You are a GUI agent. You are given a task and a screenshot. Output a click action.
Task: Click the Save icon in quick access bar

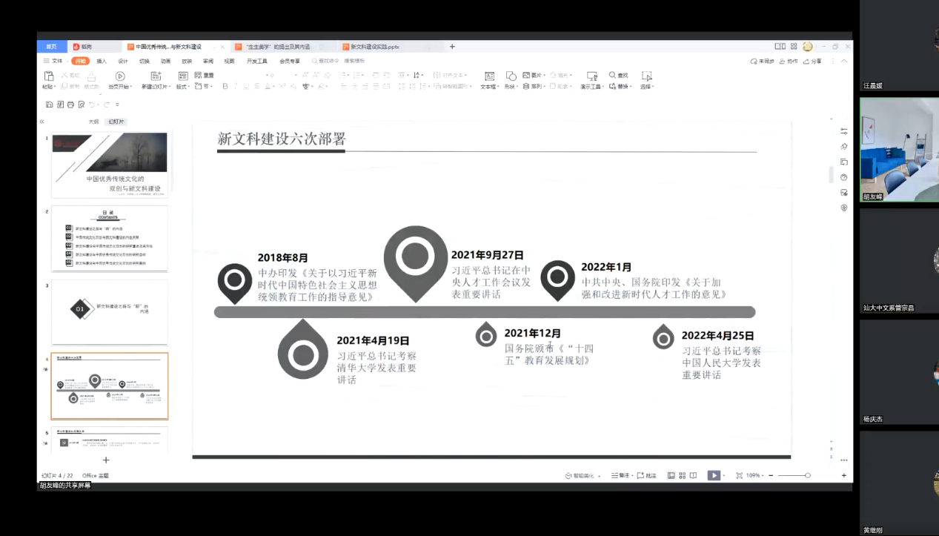[50, 105]
